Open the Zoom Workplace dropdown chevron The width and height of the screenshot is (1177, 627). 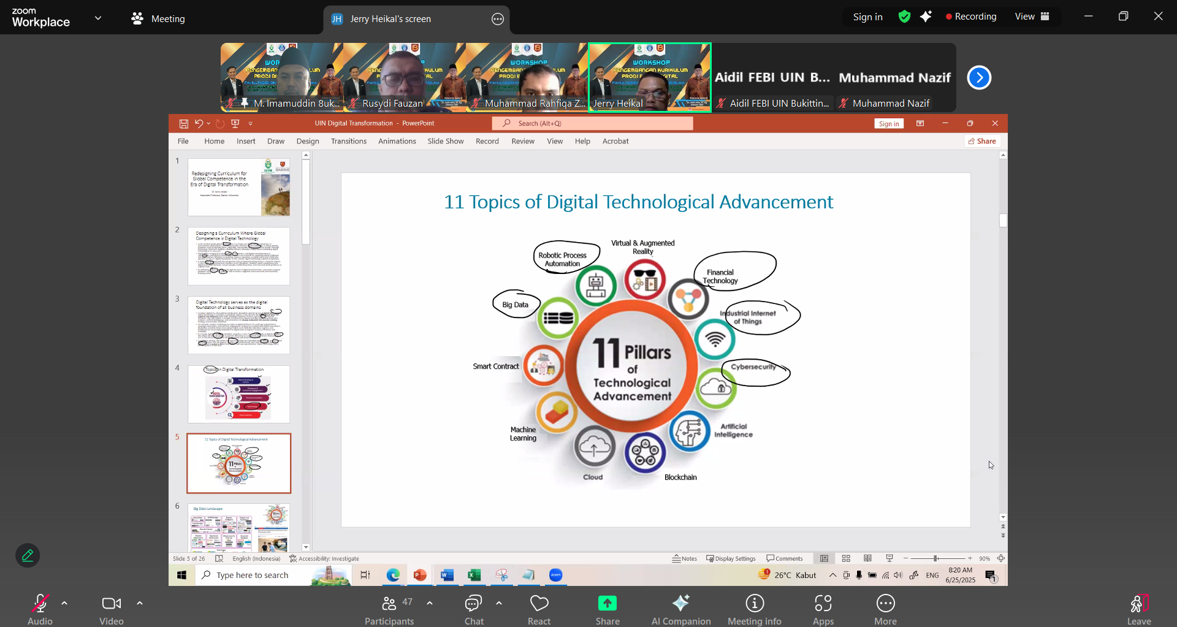click(98, 18)
